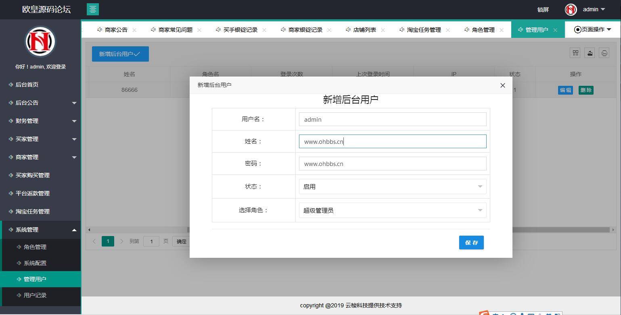
Task: Switch to the 角色管理 tab
Action: [x=483, y=29]
